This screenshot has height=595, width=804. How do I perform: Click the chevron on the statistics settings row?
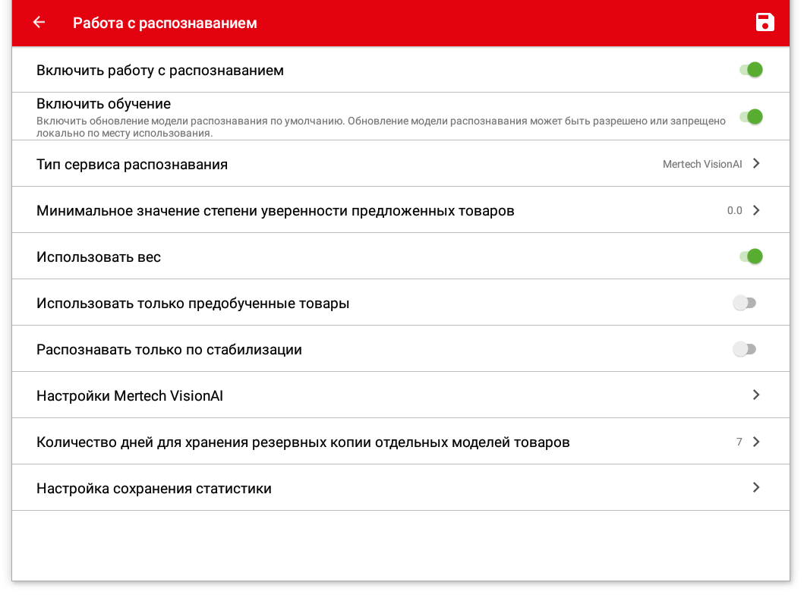click(755, 487)
